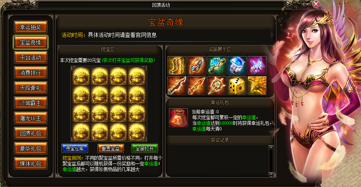Open the bottom-right treasure pot
The width and height of the screenshot is (361, 187).
(137, 131)
